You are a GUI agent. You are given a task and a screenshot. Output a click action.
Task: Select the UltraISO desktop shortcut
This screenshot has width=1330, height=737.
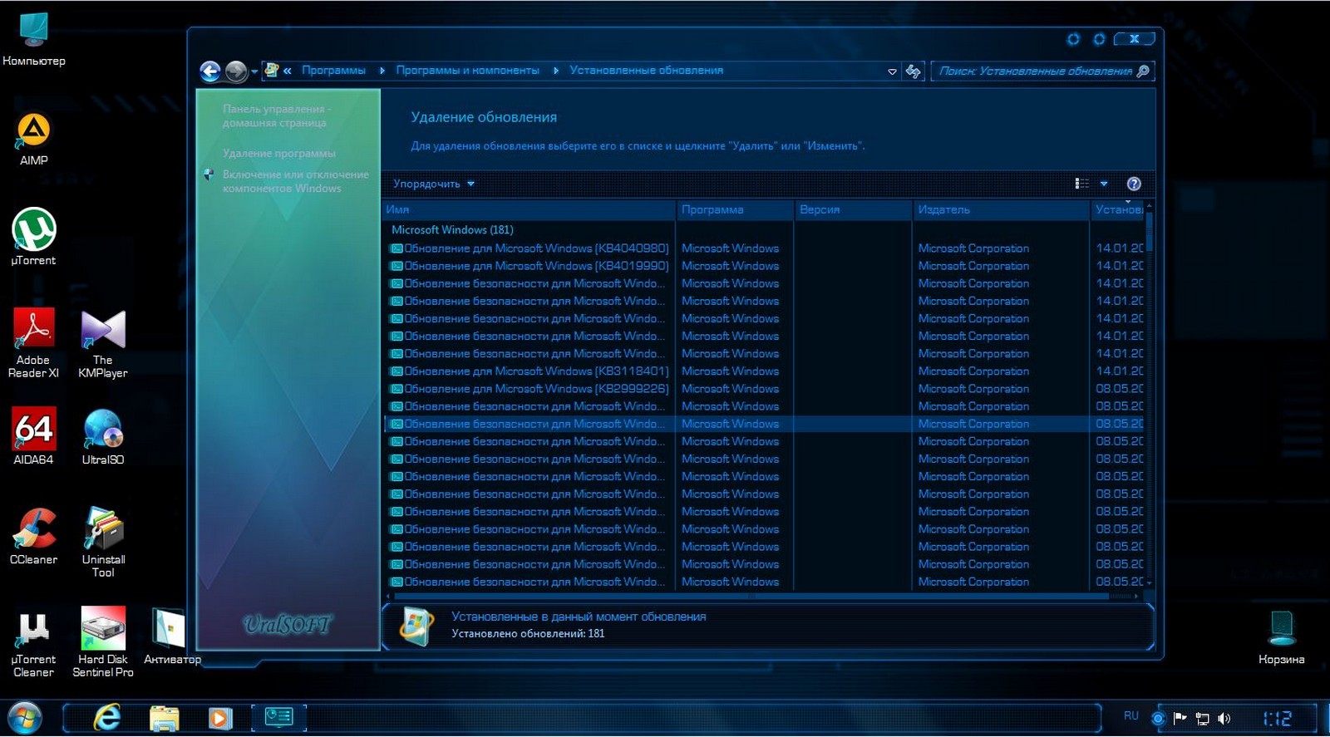[103, 435]
